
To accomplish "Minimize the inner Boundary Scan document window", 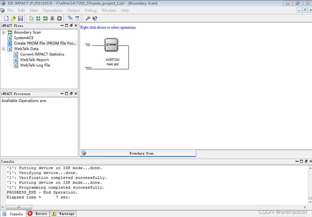I will pos(299,10).
